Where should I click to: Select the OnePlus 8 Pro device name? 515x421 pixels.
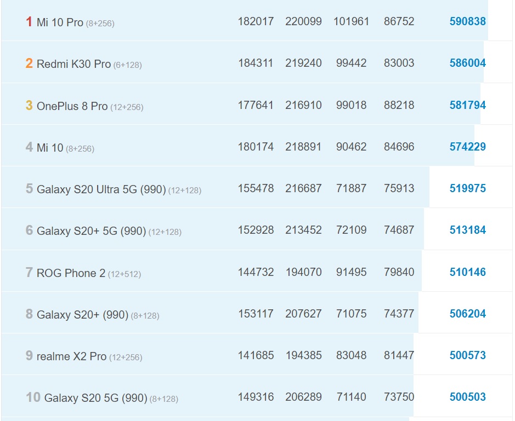click(x=72, y=106)
